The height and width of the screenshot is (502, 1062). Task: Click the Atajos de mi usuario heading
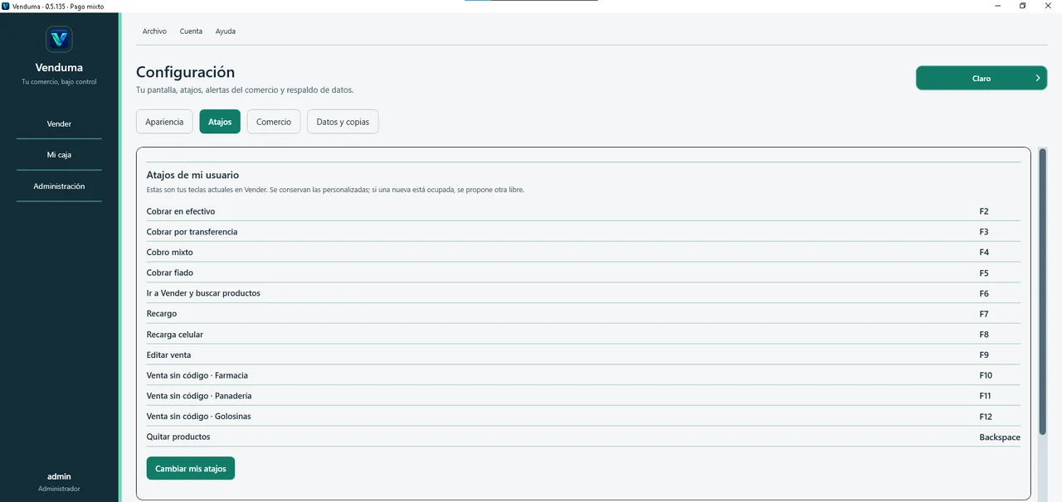tap(192, 175)
